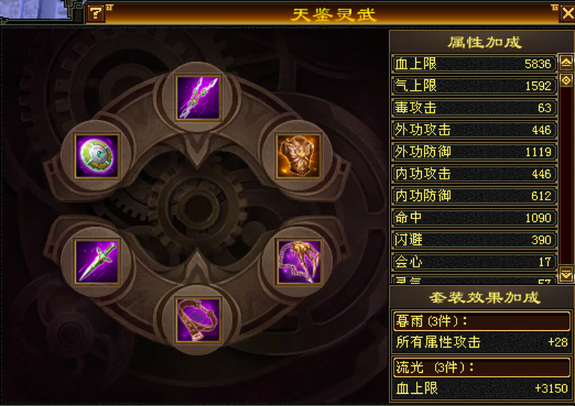
Task: Select the green dagger weapon slot
Action: [97, 262]
